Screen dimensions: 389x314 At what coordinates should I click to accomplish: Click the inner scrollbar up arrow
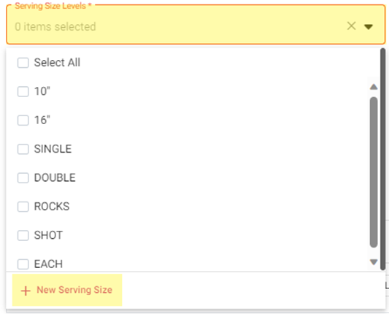(374, 87)
